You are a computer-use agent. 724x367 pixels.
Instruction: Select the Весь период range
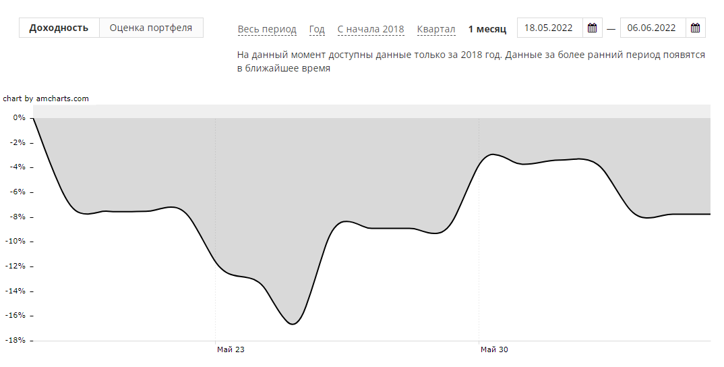267,29
